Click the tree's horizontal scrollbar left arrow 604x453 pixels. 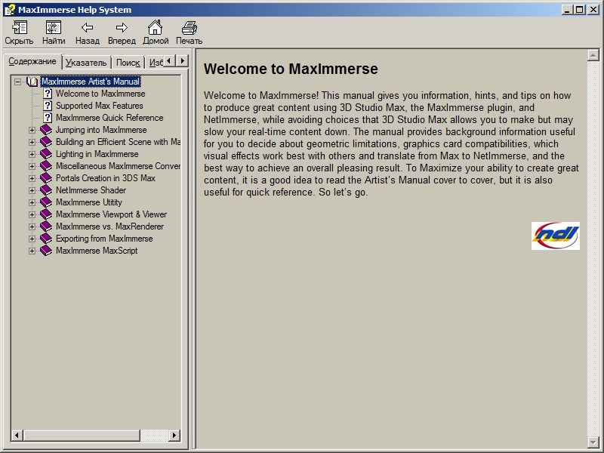(17, 436)
